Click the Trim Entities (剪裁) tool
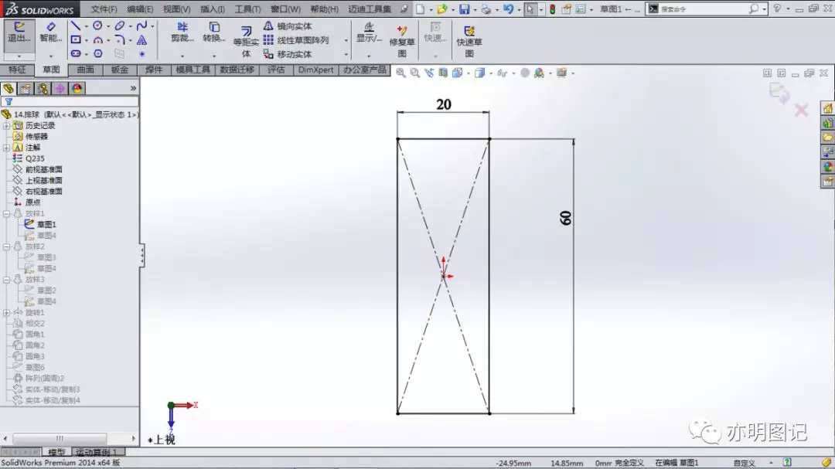Viewport: 835px width, 469px height. [x=182, y=33]
